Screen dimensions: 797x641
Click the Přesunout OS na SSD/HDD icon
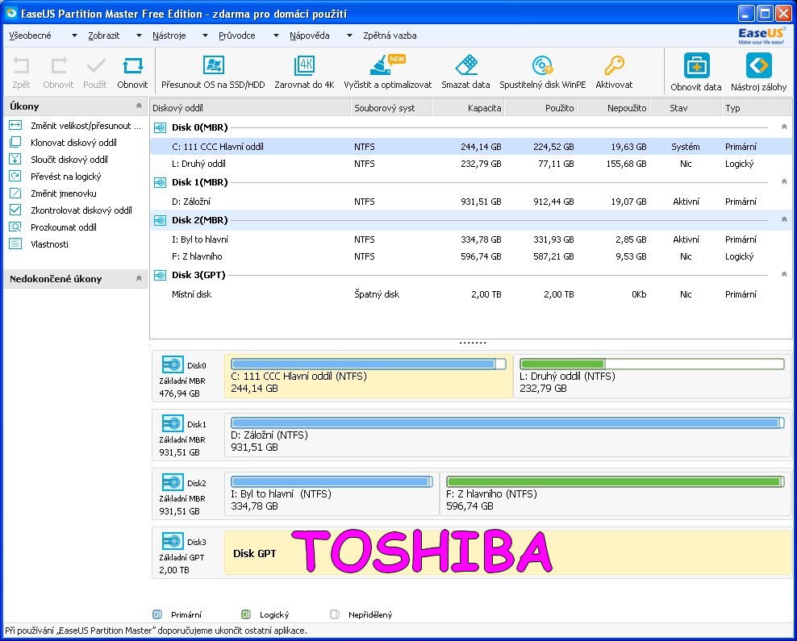coord(213,66)
